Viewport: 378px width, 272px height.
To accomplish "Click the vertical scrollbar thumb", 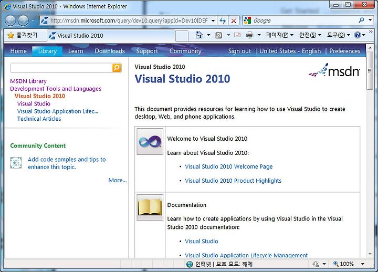I will pos(370,70).
